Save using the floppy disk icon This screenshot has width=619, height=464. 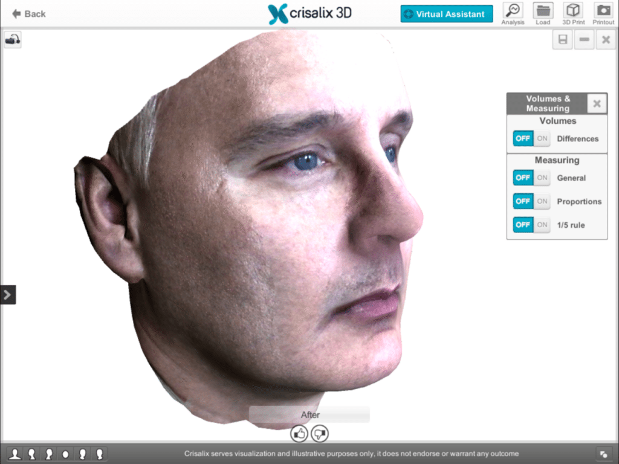pyautogui.click(x=563, y=39)
